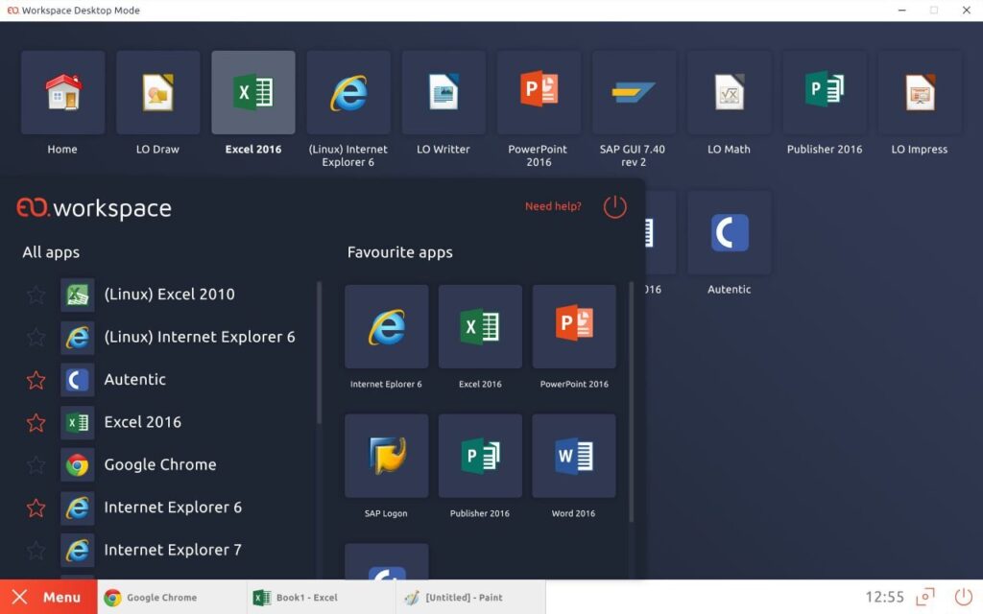
Task: Toggle window mode icon next to clock
Action: click(925, 597)
